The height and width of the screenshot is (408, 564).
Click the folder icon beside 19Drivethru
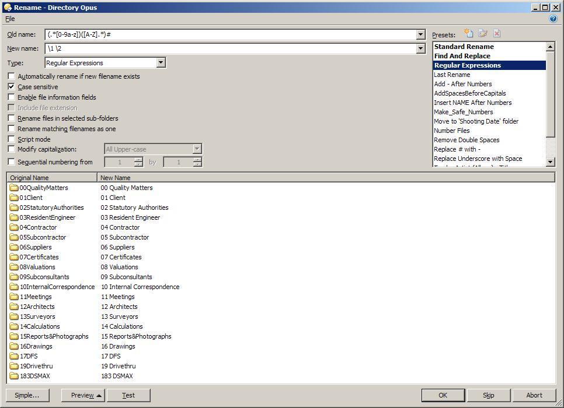coord(14,366)
